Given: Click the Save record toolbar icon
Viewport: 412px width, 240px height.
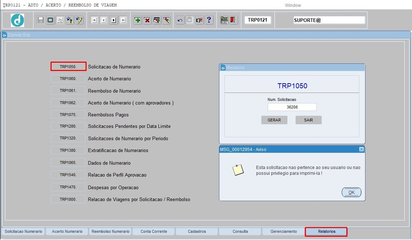Looking at the screenshot, I should coord(40,20).
